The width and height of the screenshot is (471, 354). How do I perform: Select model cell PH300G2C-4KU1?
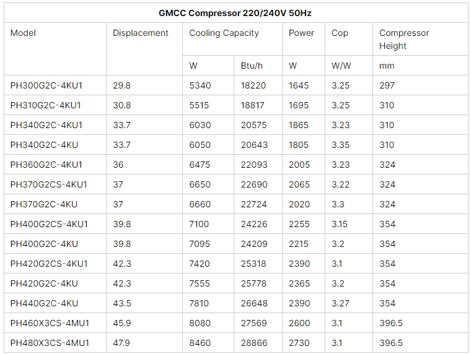[x=46, y=85]
